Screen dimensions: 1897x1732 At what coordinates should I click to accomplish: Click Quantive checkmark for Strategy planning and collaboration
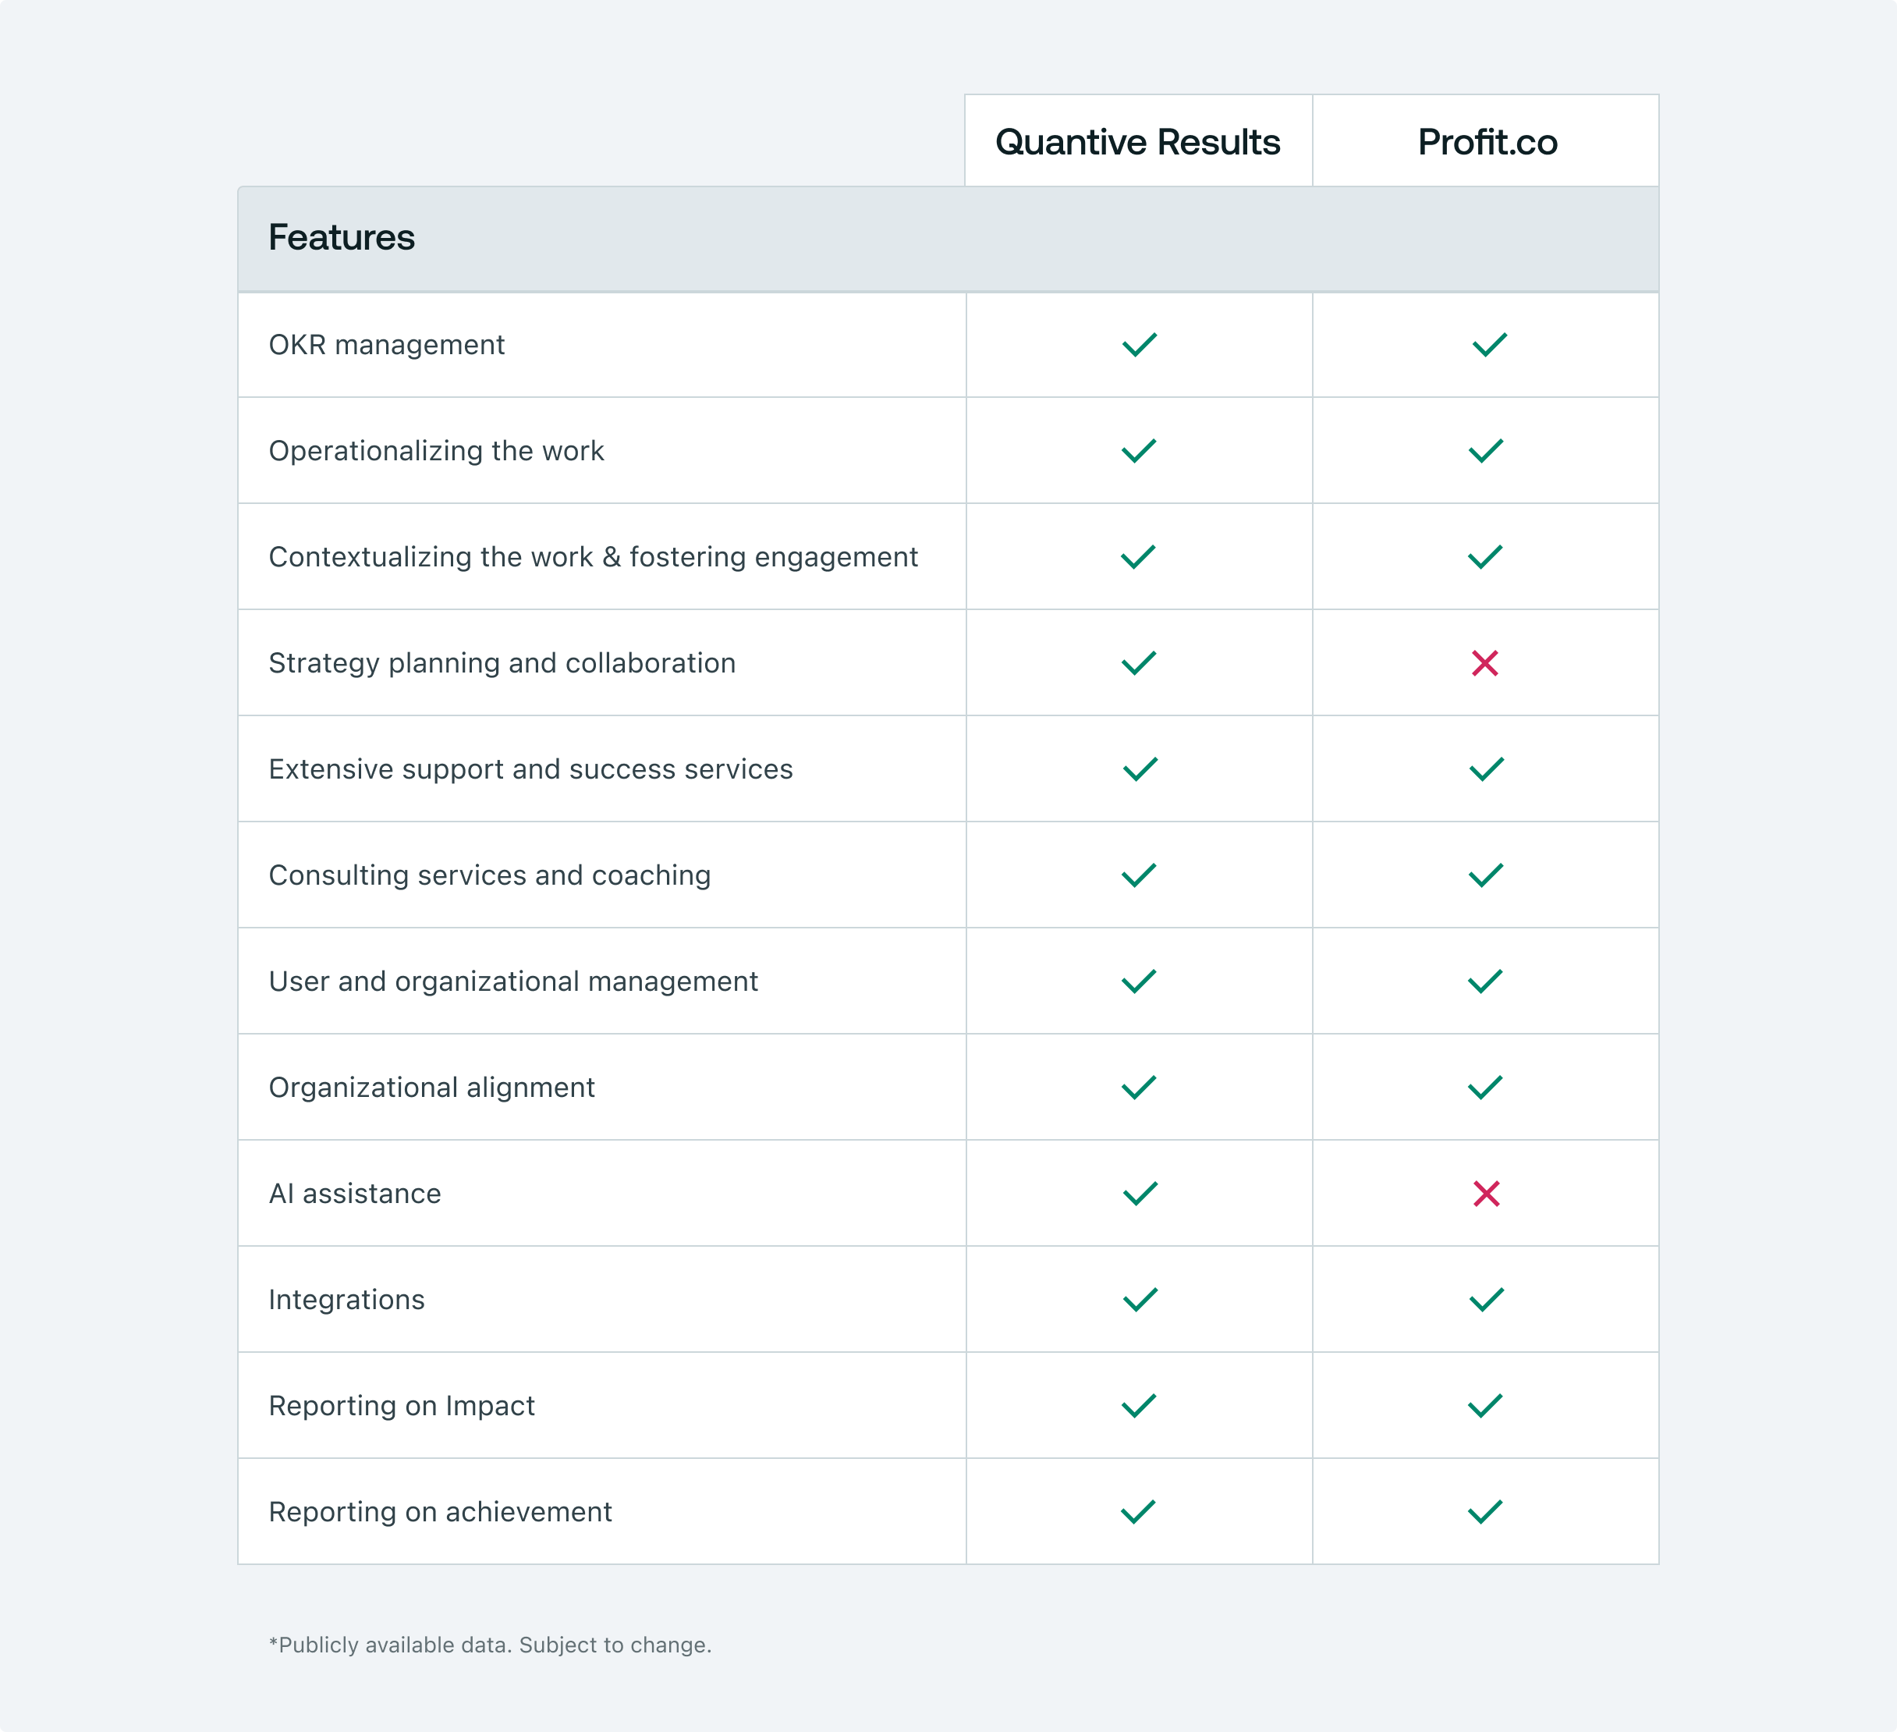(x=1139, y=664)
